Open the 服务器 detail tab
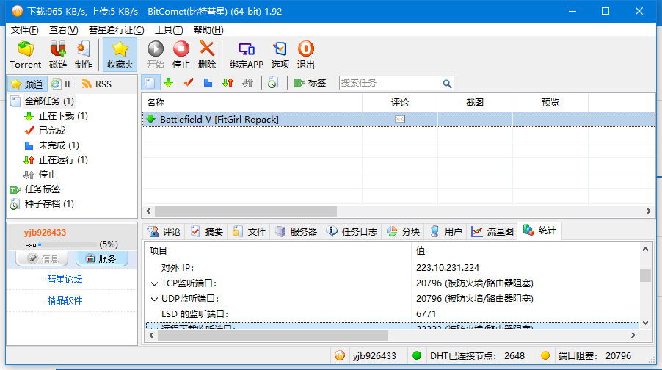This screenshot has width=662, height=370. (296, 231)
